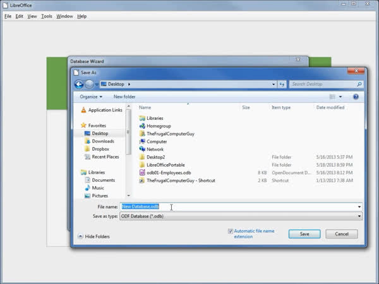This screenshot has width=379, height=284.
Task: Click the Favorites star icon
Action: coord(83,126)
